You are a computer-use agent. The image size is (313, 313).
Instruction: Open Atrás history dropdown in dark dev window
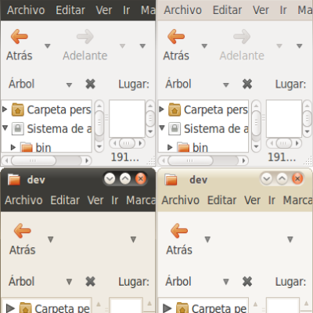51,239
